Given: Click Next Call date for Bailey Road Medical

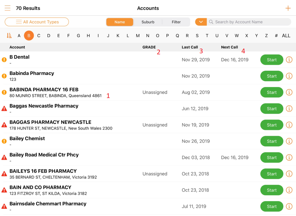Looking at the screenshot, I should pyautogui.click(x=235, y=158).
